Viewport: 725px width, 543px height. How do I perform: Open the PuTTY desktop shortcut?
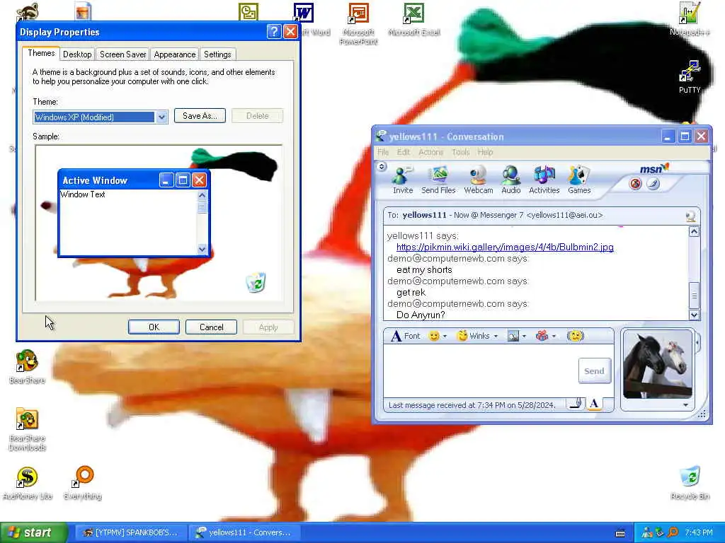690,77
